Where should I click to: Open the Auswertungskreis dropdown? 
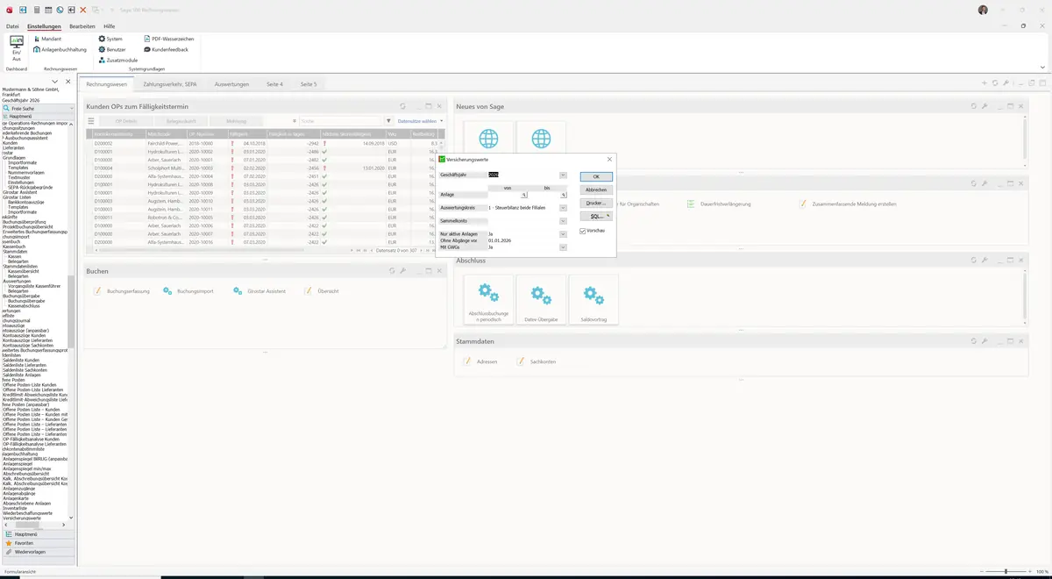563,208
